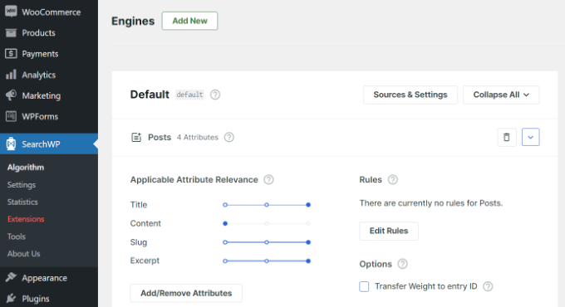Open help icon next to Options
The image size is (565, 307).
click(x=402, y=264)
